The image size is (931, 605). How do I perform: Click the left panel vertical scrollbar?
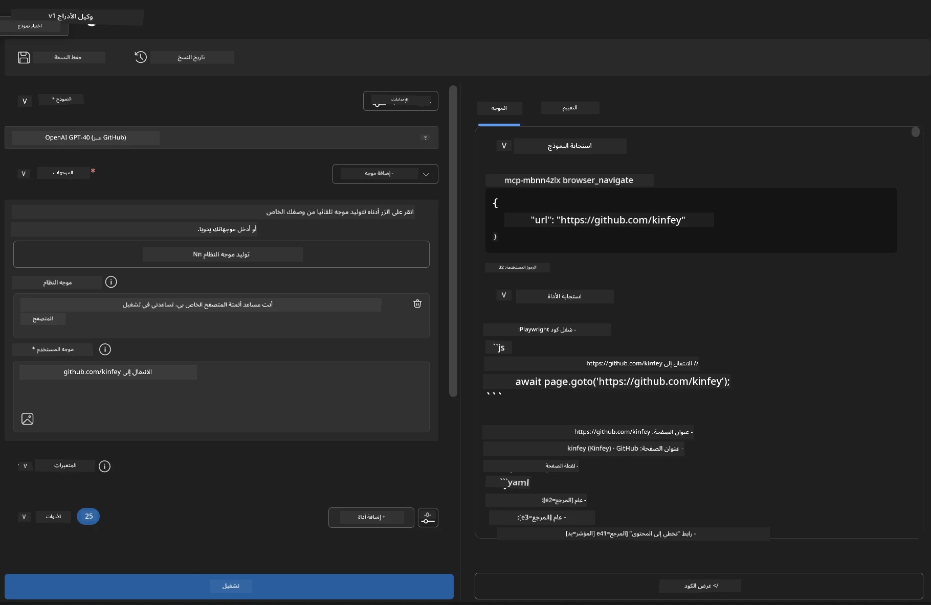tap(453, 241)
